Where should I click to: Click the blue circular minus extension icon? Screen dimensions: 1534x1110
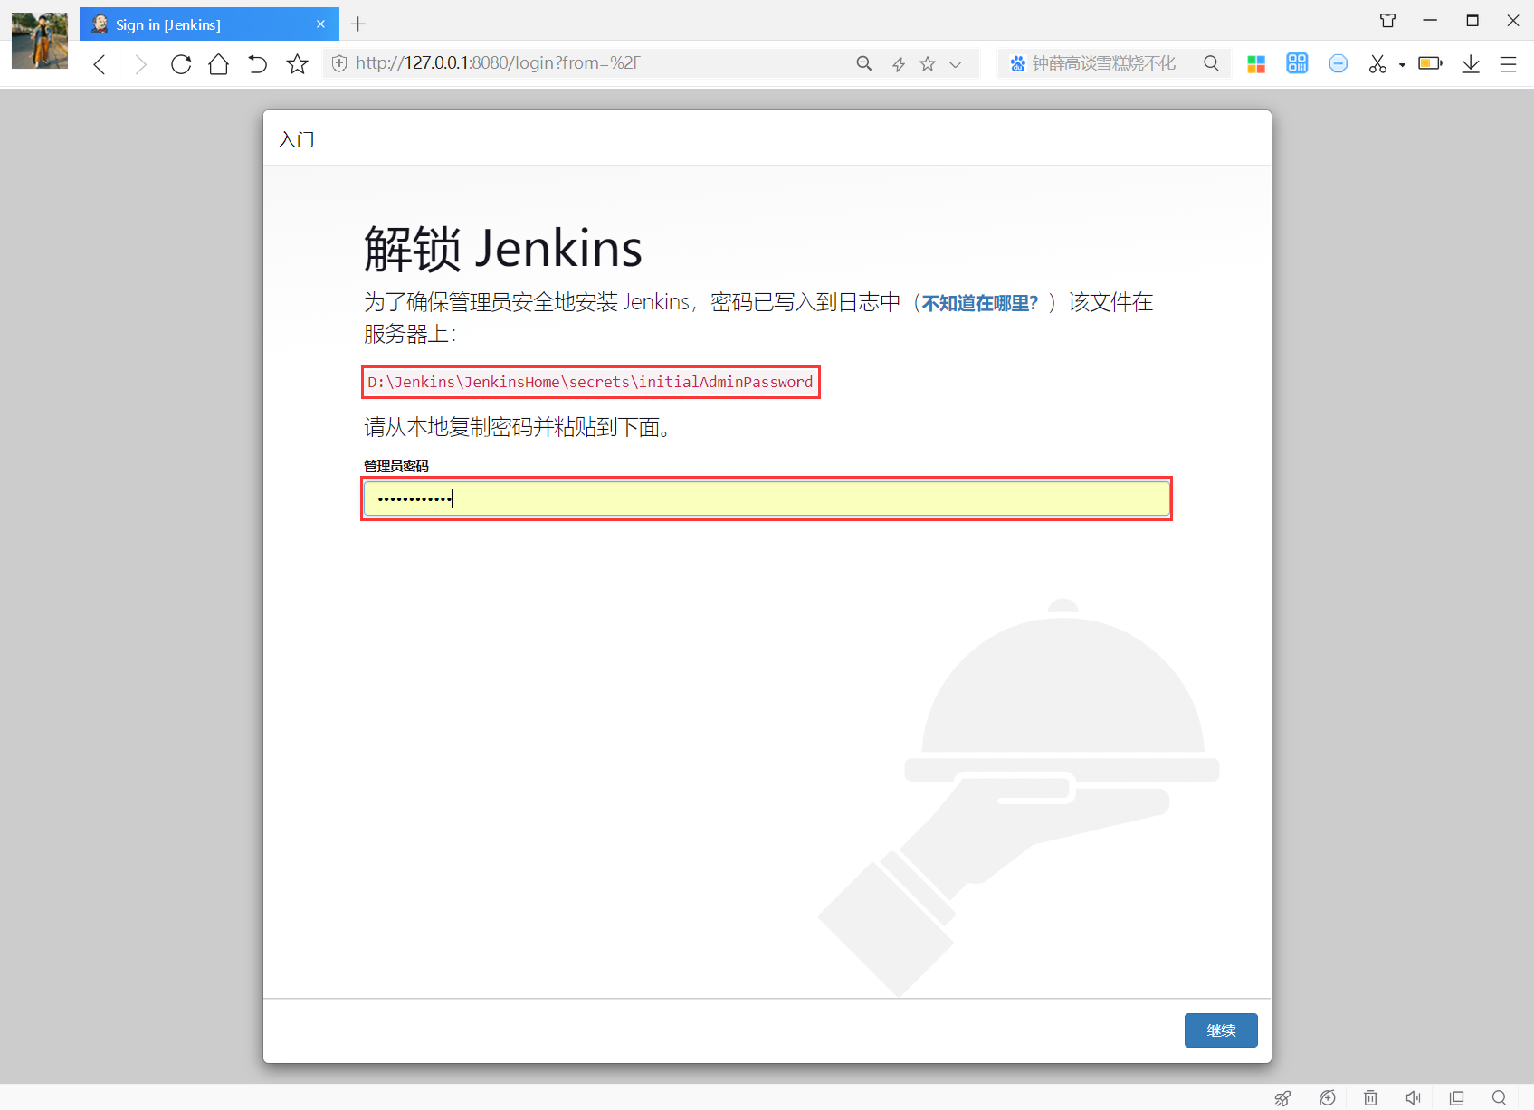1339,63
